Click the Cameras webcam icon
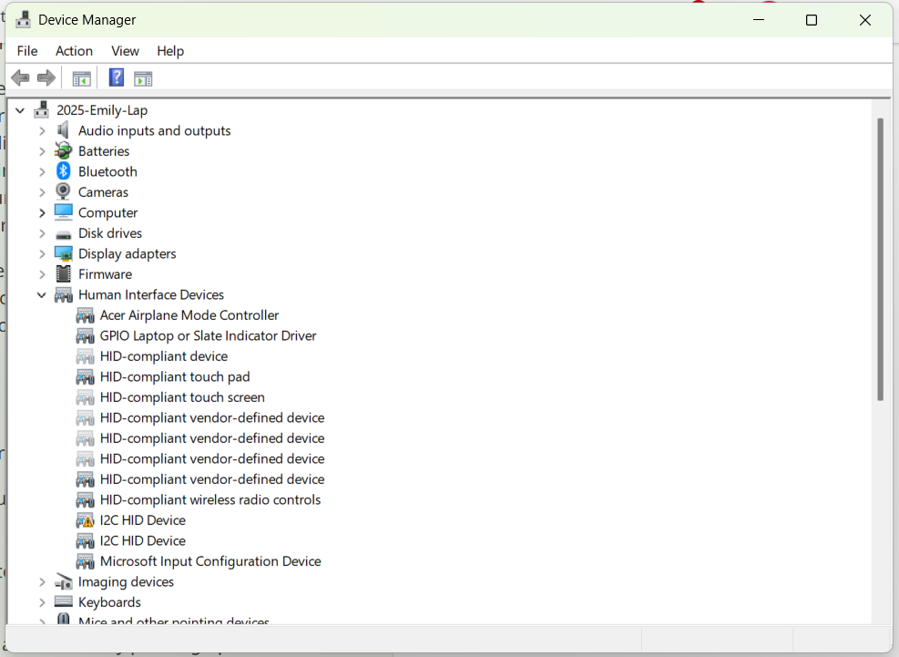Image resolution: width=899 pixels, height=657 pixels. coord(63,191)
